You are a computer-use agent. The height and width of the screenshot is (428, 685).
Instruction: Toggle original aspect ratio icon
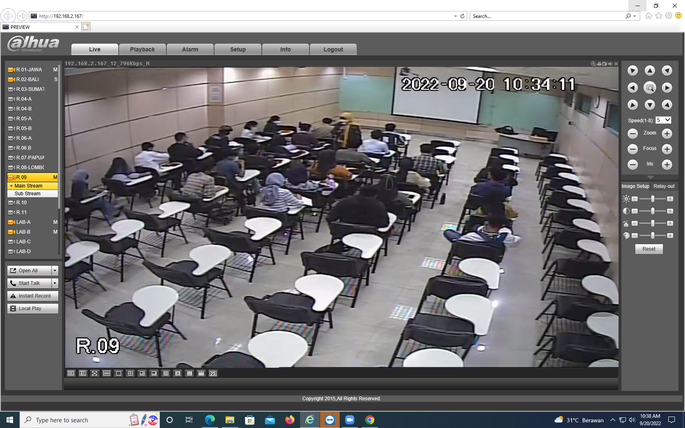(x=106, y=373)
